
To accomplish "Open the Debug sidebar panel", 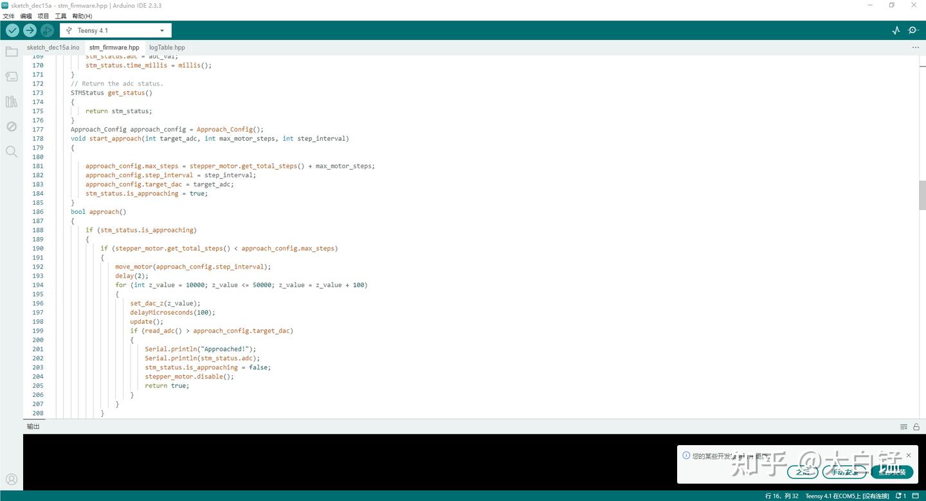I will pos(12,127).
